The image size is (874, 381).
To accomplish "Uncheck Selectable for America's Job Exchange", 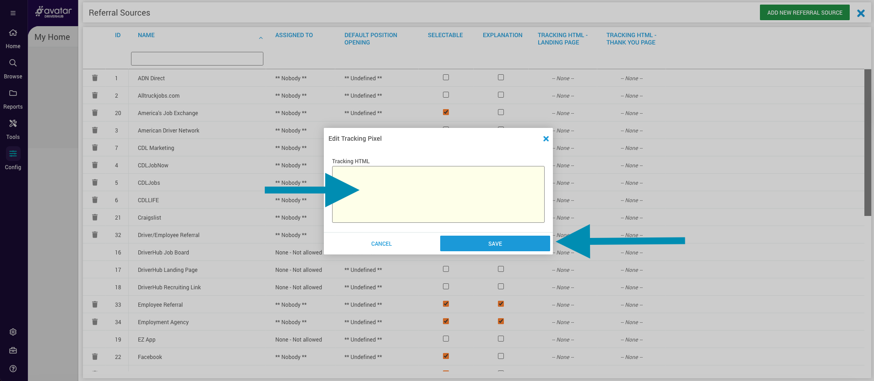I will (446, 112).
